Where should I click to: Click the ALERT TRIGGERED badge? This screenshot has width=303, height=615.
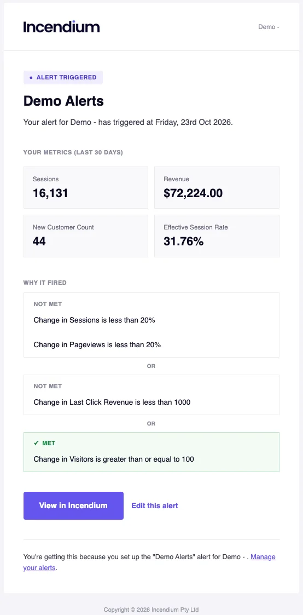[x=63, y=77]
